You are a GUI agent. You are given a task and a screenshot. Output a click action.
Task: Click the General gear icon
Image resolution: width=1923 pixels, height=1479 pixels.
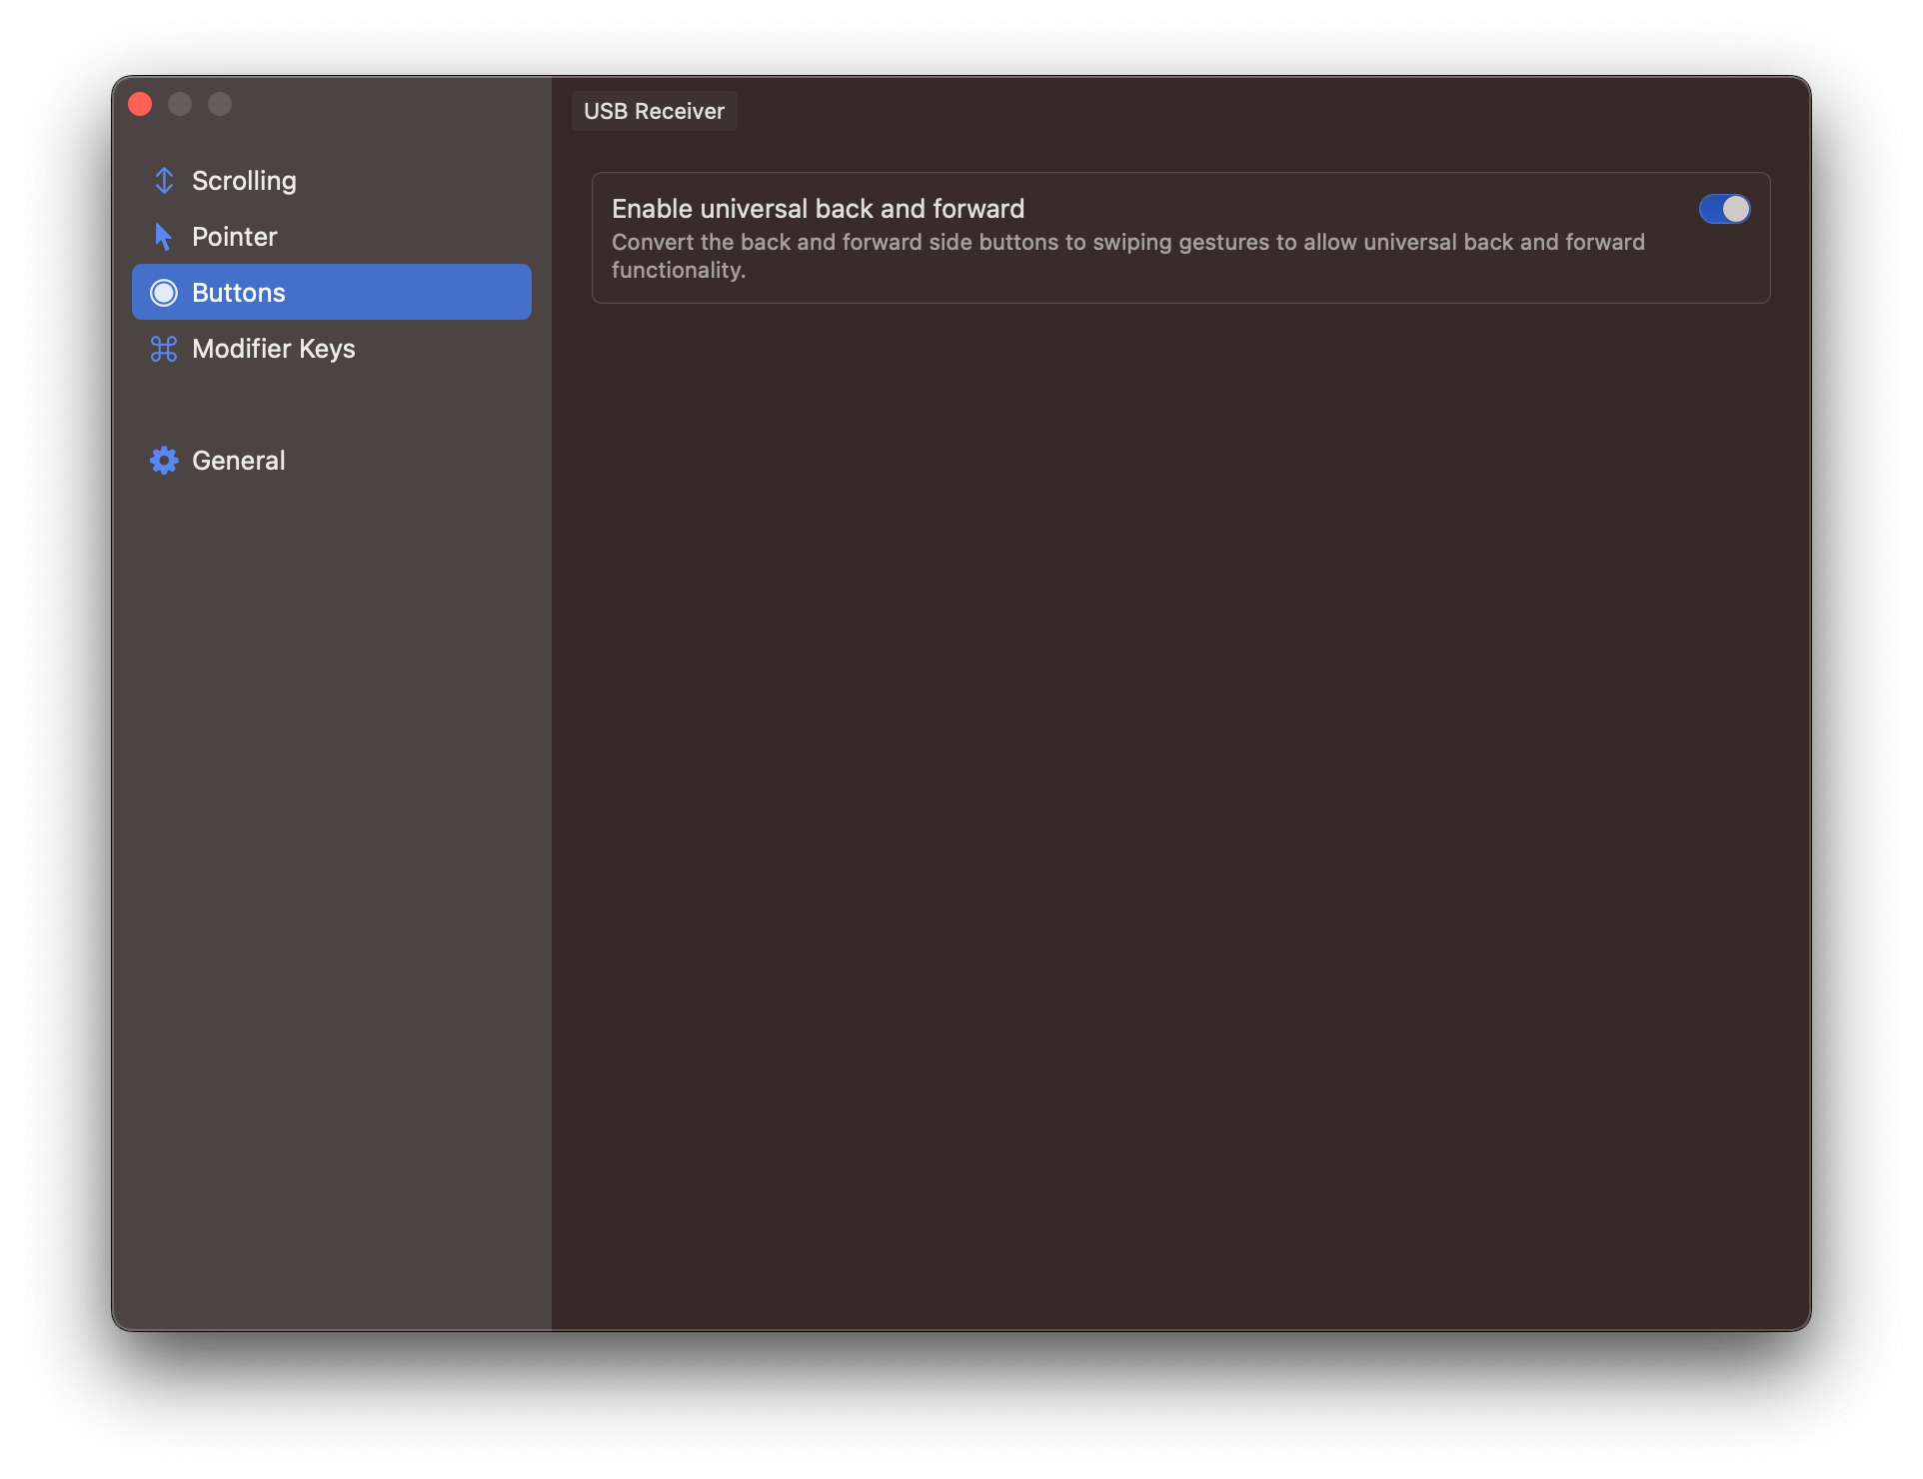[165, 460]
